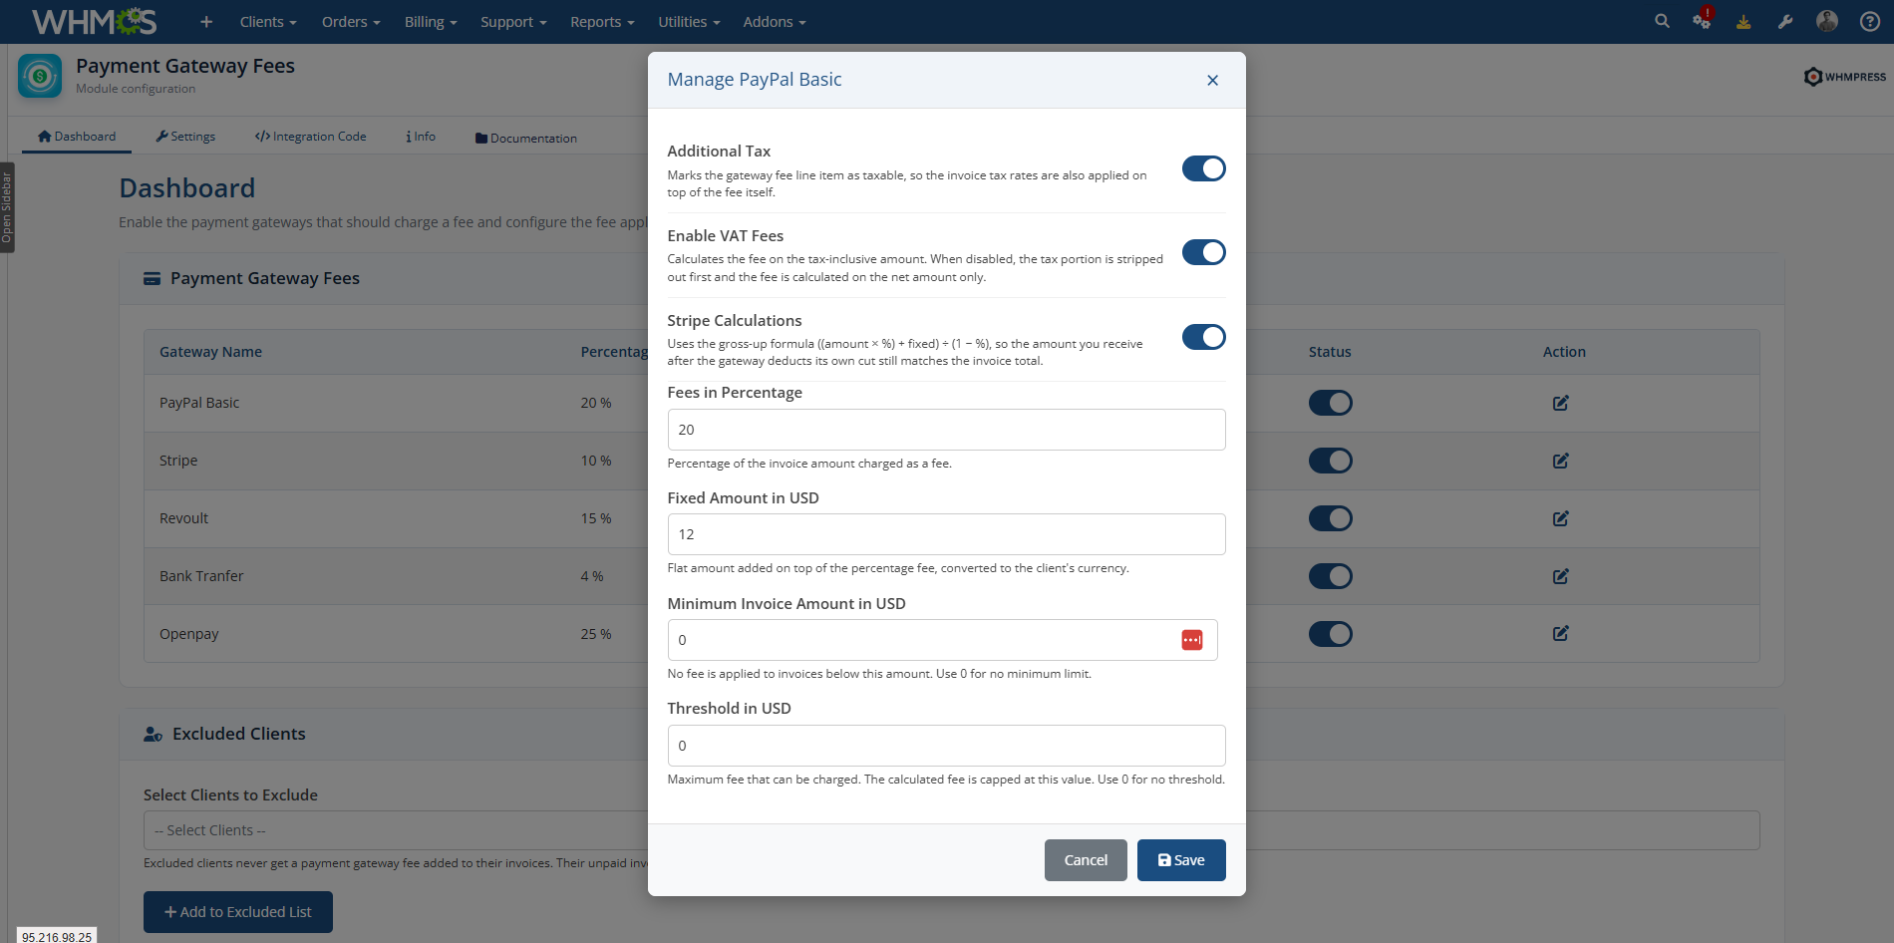Switch to the Settings tab
The width and height of the screenshot is (1894, 943).
pyautogui.click(x=185, y=137)
